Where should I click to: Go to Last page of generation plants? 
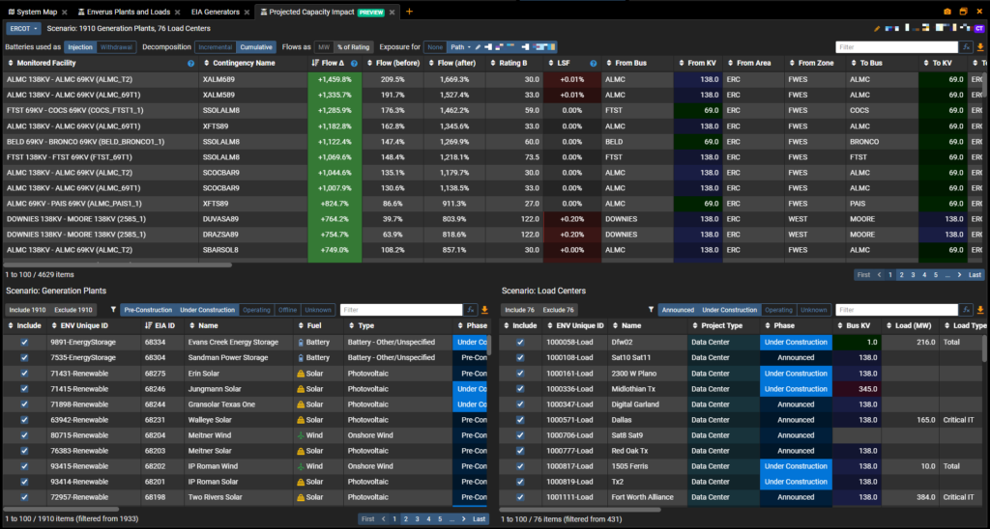pyautogui.click(x=479, y=518)
